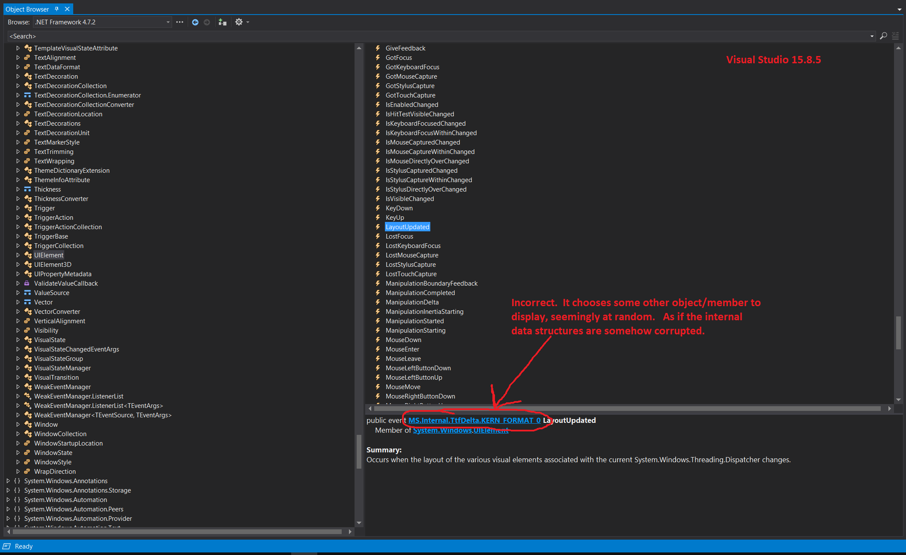The width and height of the screenshot is (906, 555).
Task: Select IsVisibleChanged event
Action: (410, 198)
